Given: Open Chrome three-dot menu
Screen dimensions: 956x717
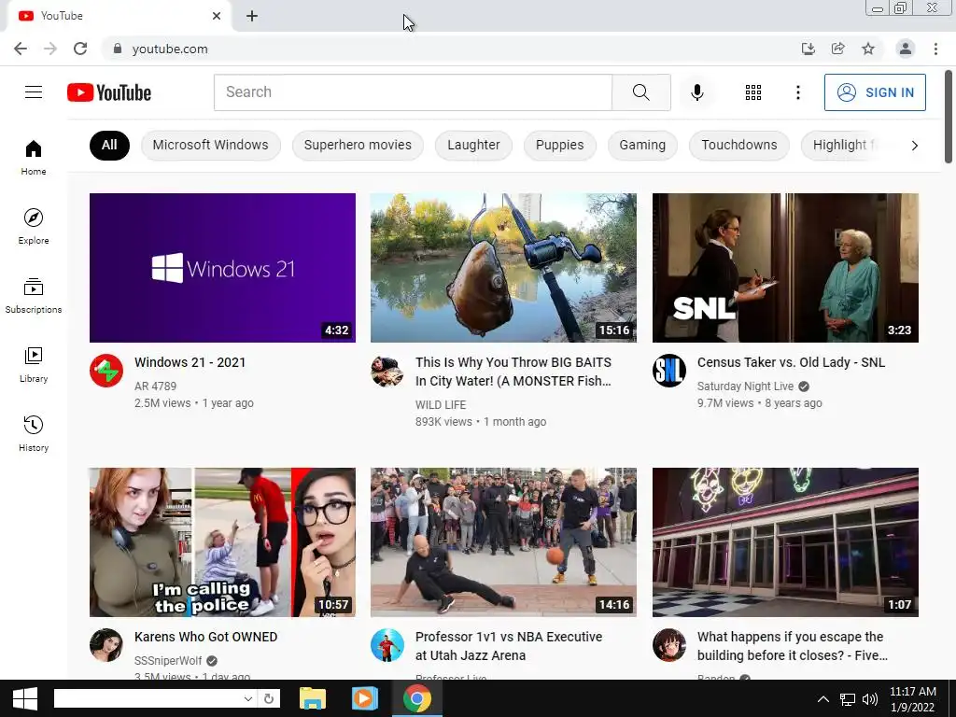Looking at the screenshot, I should [935, 49].
